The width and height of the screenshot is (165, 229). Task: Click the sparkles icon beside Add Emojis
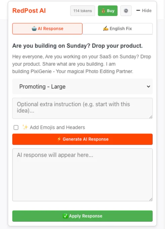pos(25,127)
